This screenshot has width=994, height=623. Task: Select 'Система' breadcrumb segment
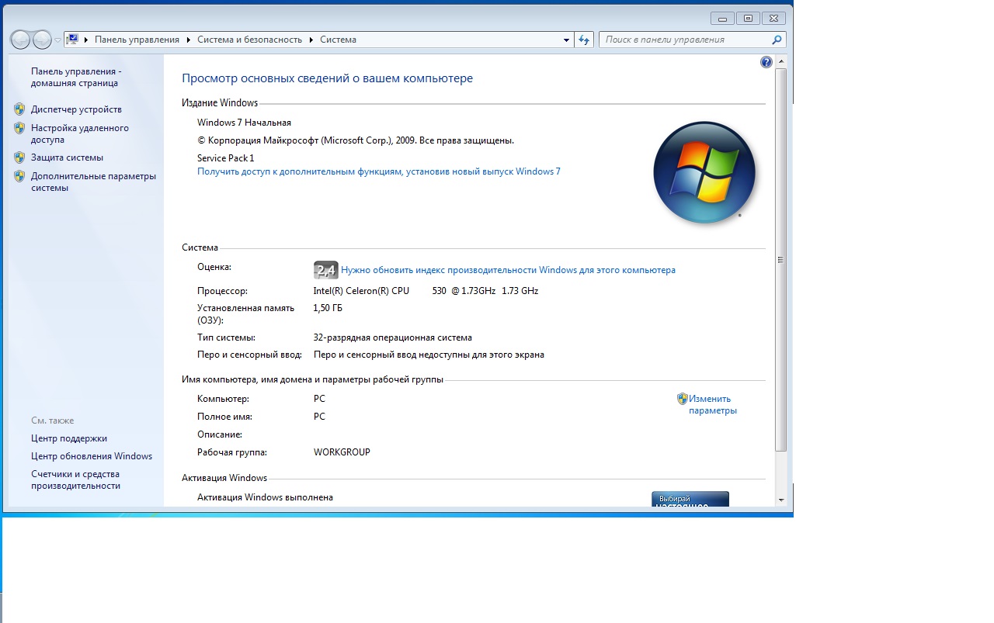click(x=338, y=40)
